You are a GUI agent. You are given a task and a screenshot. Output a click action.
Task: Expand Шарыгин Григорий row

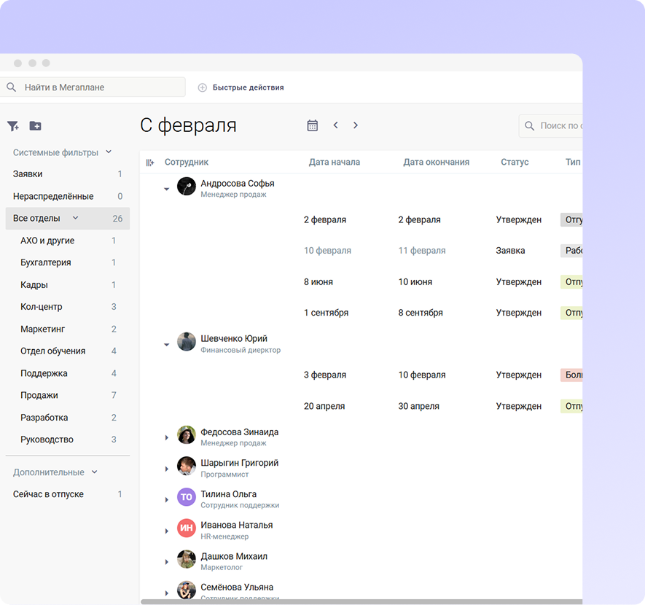pos(167,469)
